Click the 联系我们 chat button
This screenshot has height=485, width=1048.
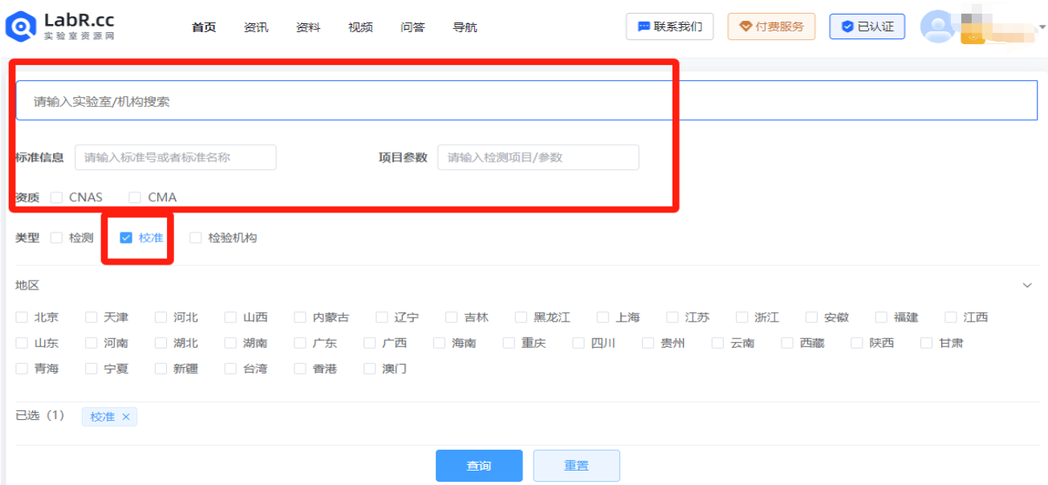[669, 26]
